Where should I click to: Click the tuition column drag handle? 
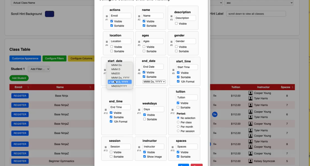point(172,110)
